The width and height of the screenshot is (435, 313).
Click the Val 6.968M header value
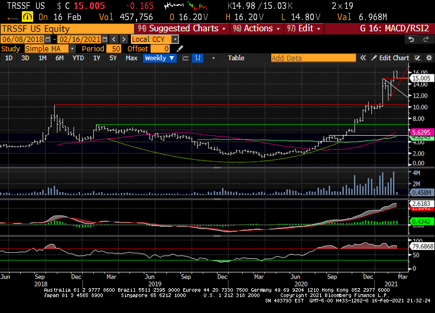[x=362, y=17]
